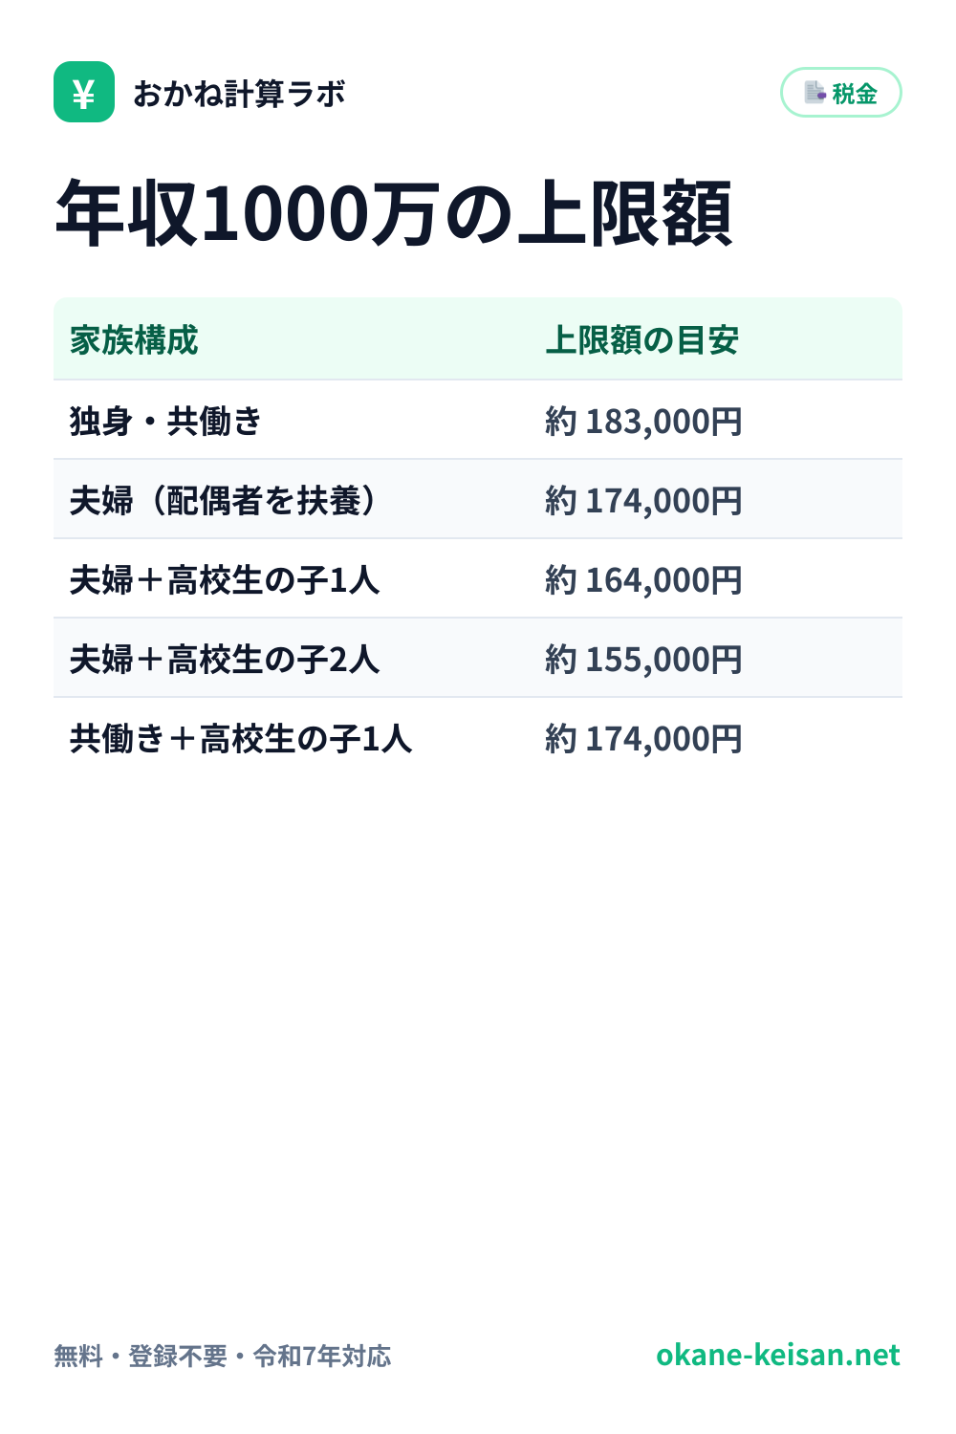Screen dimensions: 956x1434
Task: Click the 約 183,000円 amount
Action: tap(643, 422)
